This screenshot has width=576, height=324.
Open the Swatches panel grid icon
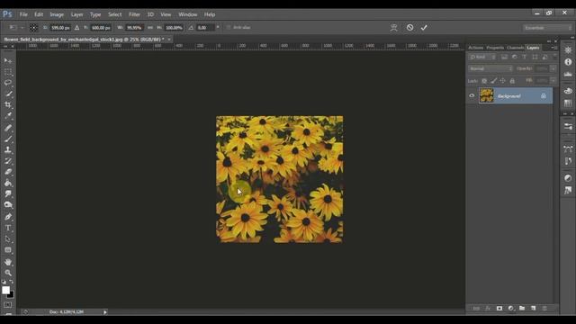[x=568, y=103]
